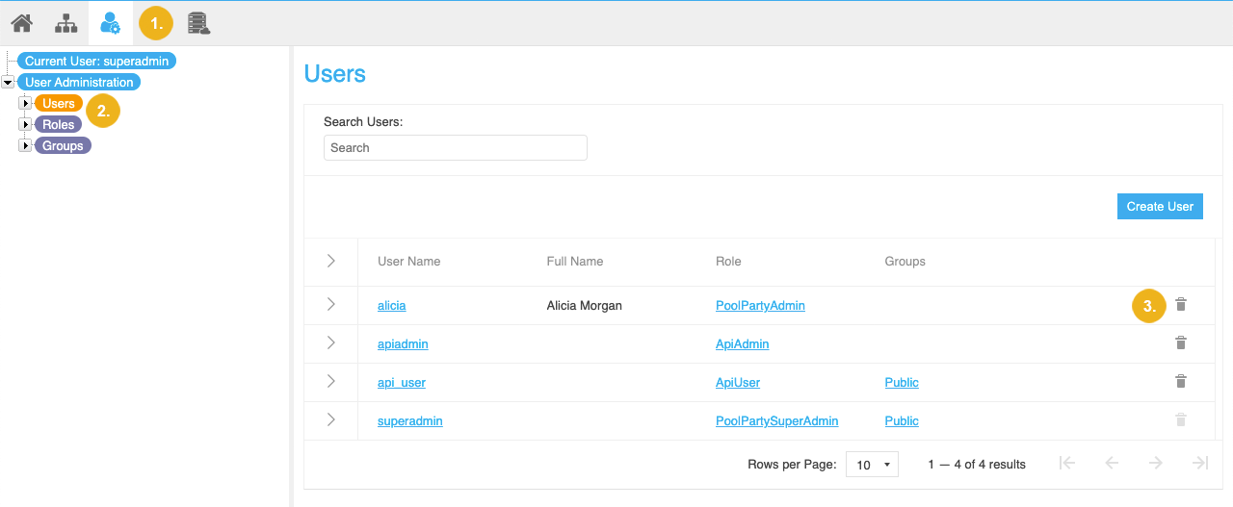Expand details for the api_user row
The width and height of the screenshot is (1233, 507).
pyautogui.click(x=330, y=382)
